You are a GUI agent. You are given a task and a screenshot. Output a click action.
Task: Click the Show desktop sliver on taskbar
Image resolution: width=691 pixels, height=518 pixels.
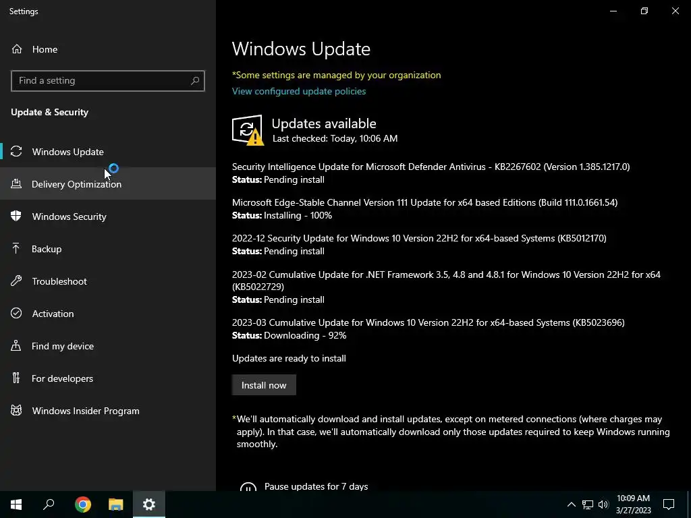coord(689,505)
